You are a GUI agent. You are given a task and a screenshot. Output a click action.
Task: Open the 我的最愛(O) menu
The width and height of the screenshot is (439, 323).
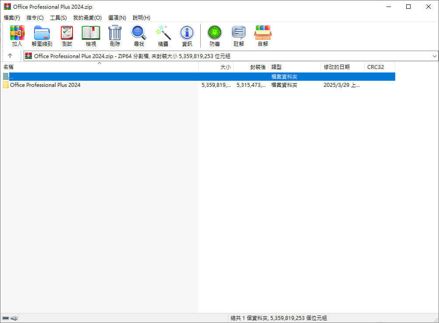87,17
